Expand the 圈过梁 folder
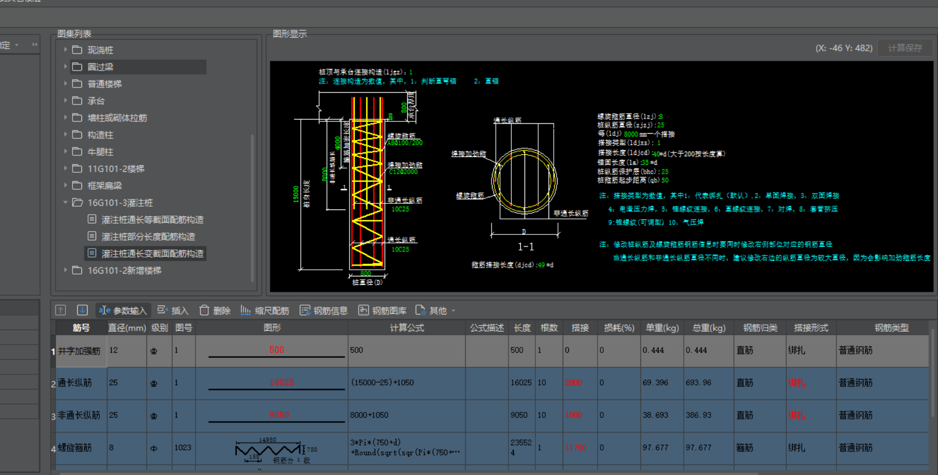 click(65, 66)
